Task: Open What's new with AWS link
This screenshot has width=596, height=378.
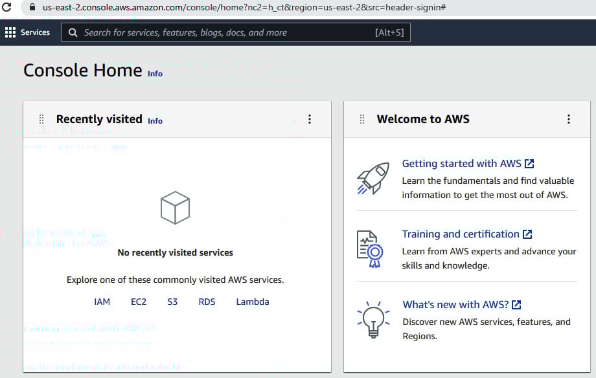Action: pyautogui.click(x=455, y=305)
